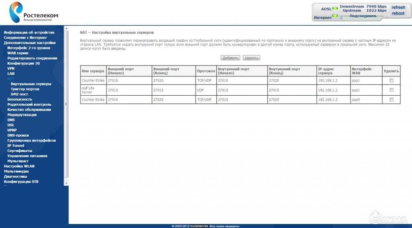This screenshot has height=228, width=412.
Task: Open Сертификаты menu item
Action: pyautogui.click(x=20, y=151)
